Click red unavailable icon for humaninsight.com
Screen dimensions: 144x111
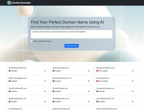97,81
